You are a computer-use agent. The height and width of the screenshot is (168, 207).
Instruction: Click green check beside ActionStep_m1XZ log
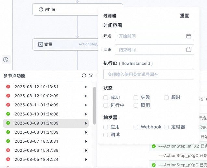(154, 146)
